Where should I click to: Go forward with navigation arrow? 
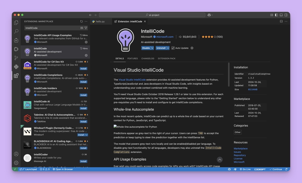tap(95, 15)
